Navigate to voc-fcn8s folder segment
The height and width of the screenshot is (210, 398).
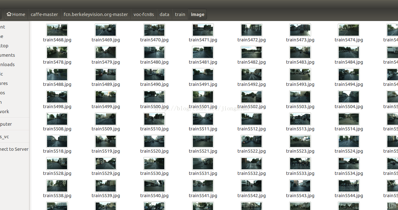tap(144, 14)
